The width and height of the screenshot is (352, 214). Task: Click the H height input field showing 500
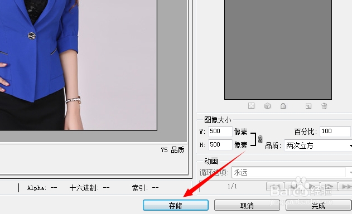(220, 145)
